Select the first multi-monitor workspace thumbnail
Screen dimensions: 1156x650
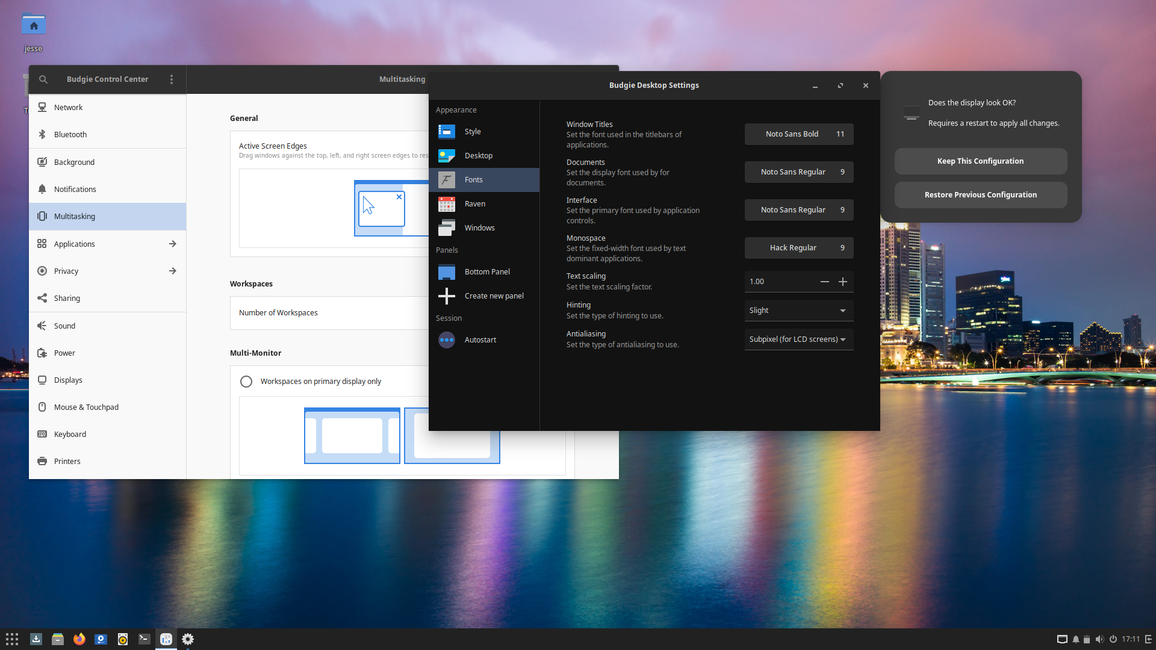(352, 436)
